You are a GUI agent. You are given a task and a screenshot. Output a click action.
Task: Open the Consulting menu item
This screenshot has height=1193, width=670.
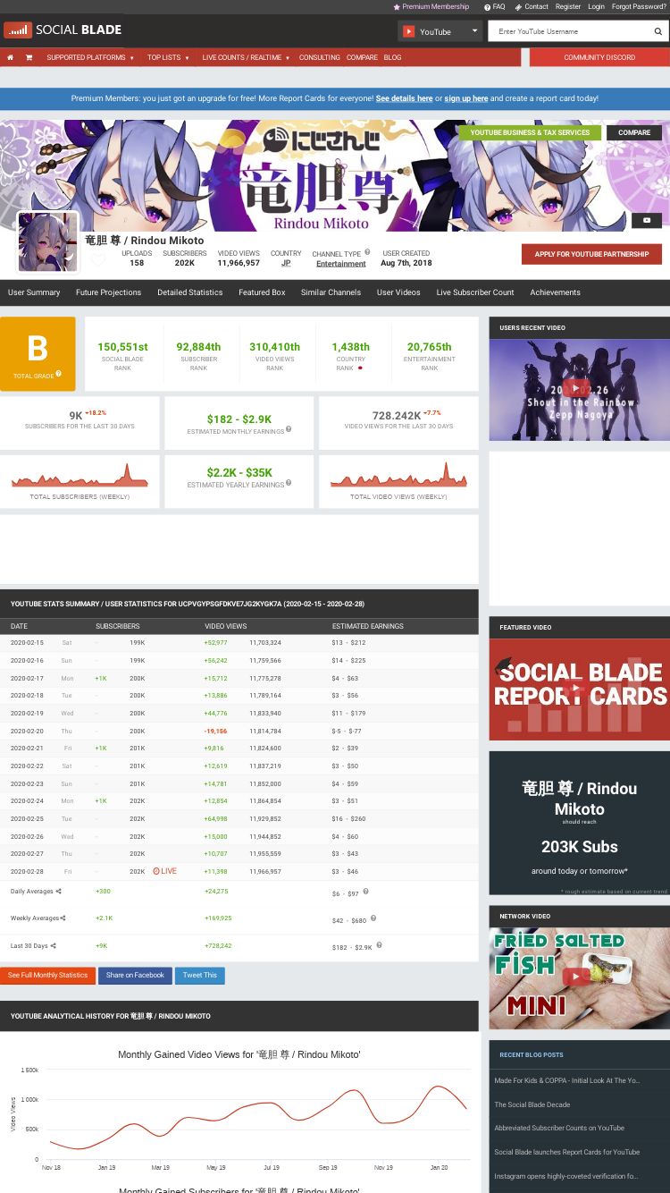[x=319, y=57]
